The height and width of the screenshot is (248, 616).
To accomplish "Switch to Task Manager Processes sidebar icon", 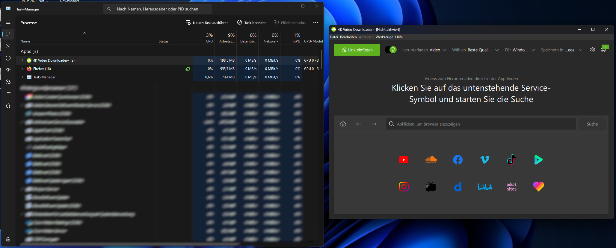I will click(8, 34).
